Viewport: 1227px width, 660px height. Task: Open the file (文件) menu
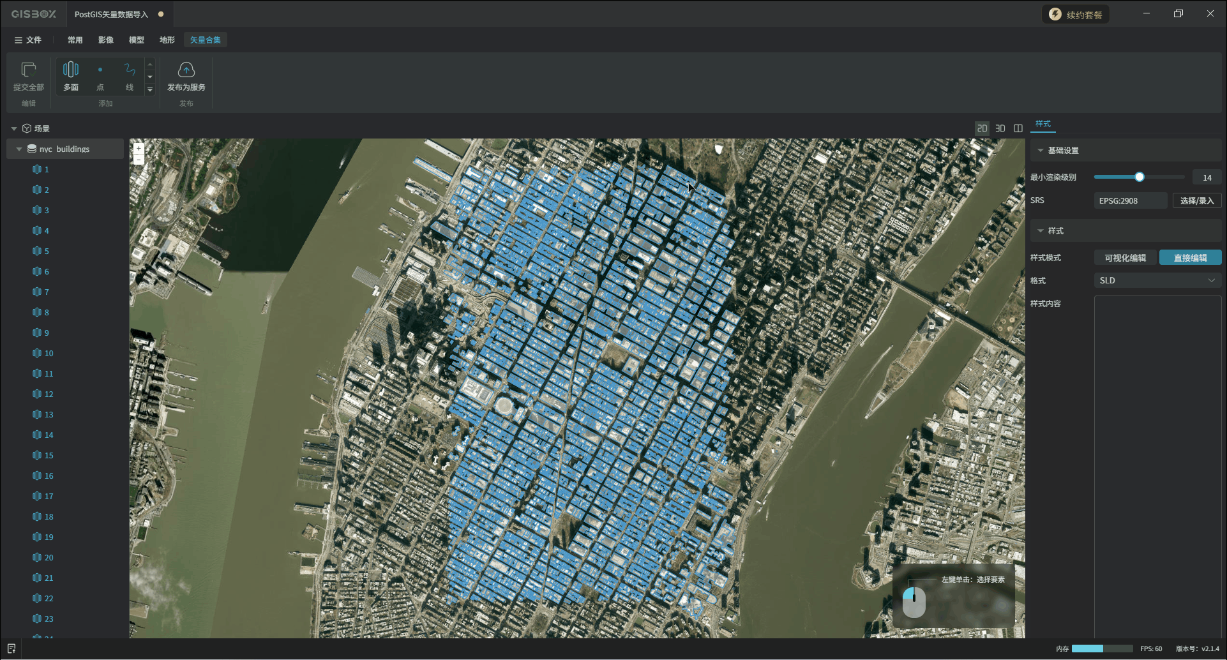pyautogui.click(x=28, y=40)
